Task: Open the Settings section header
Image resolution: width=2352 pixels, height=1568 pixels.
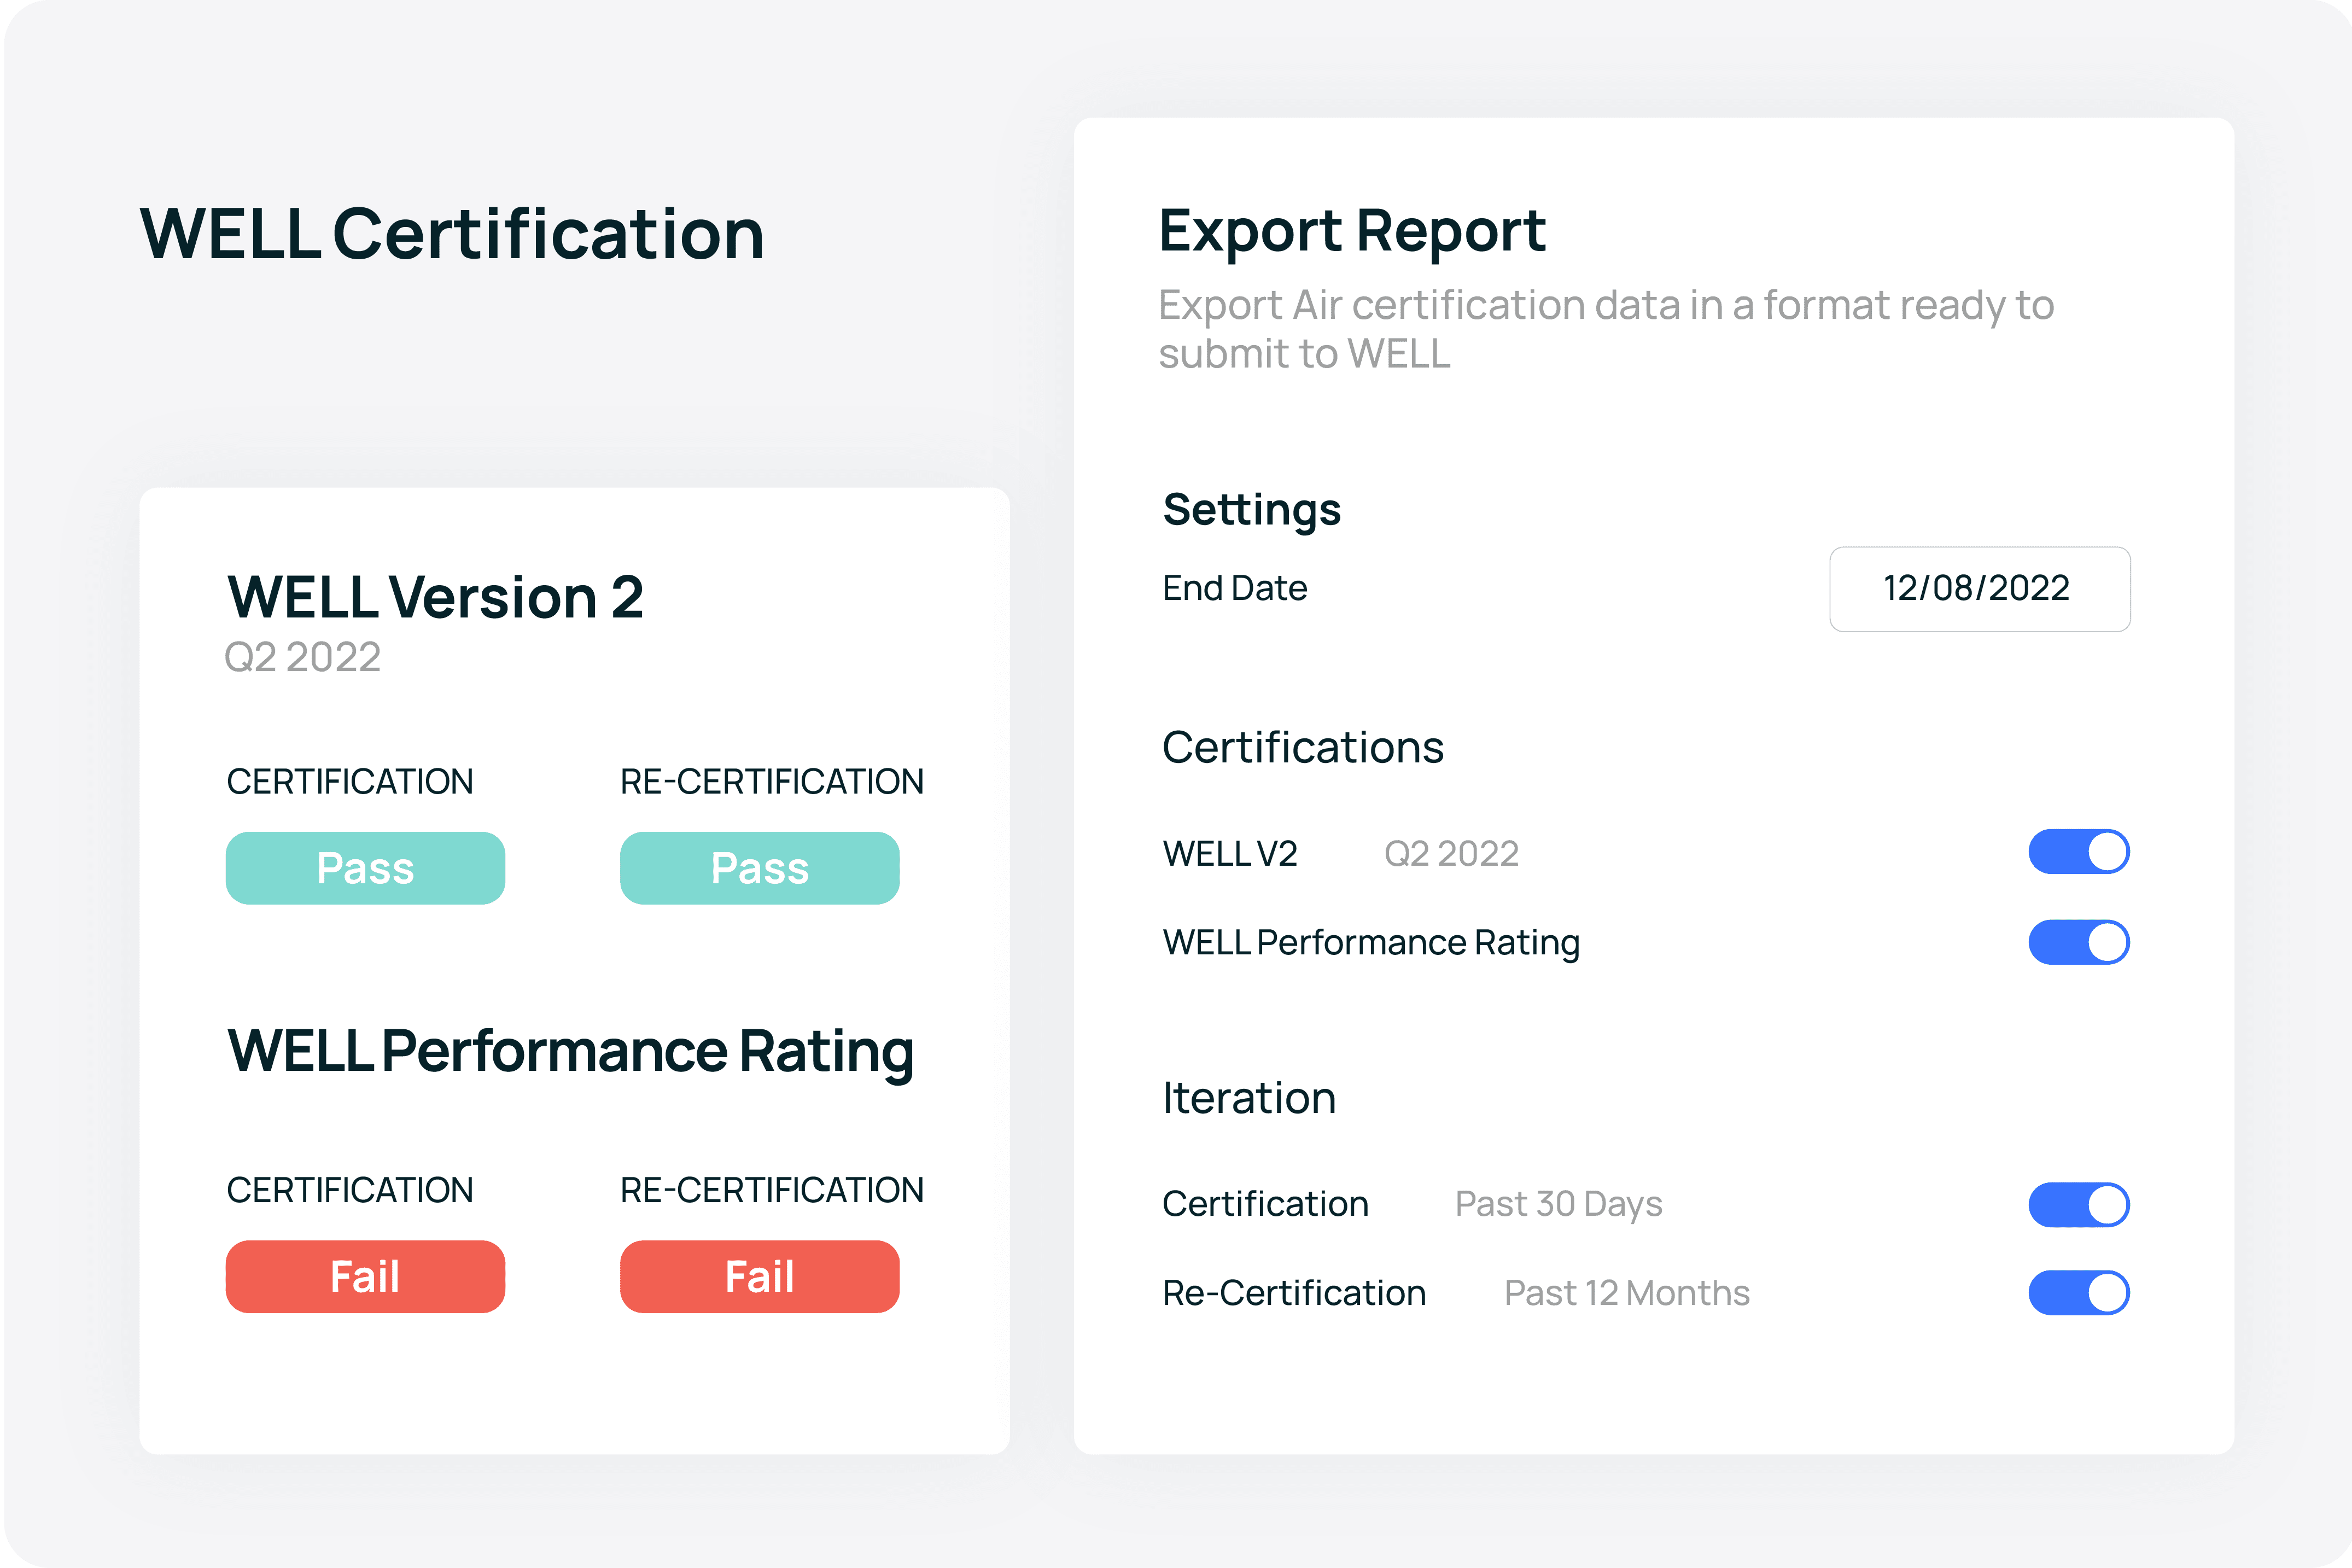Action: pos(1251,509)
